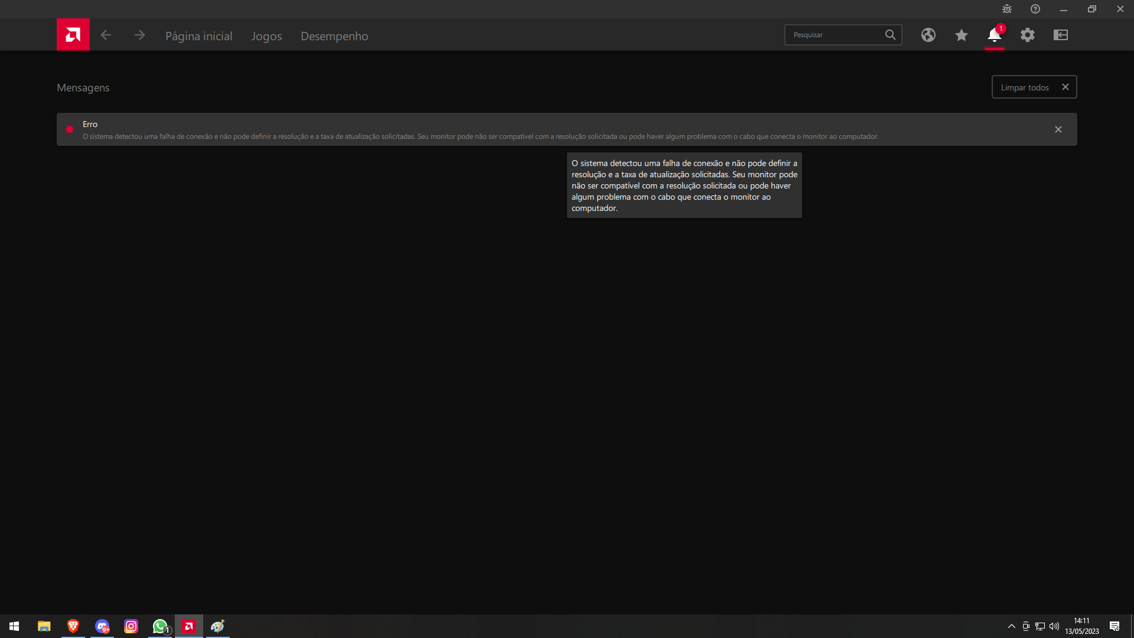Screen dimensions: 1134x638
Task: Open the Página inicial tab
Action: (198, 36)
